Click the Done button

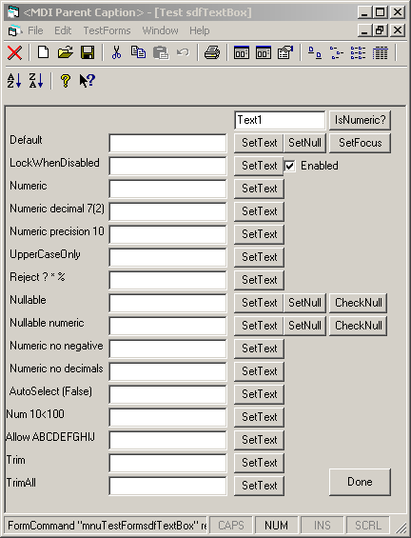(x=360, y=482)
